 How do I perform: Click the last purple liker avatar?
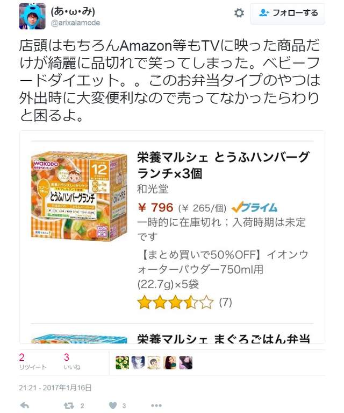pyautogui.click(x=185, y=363)
